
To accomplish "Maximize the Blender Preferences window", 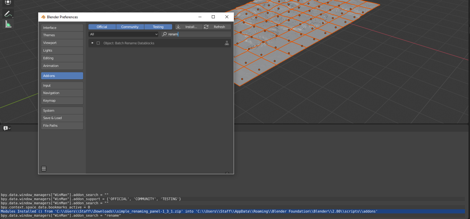I will 213,17.
